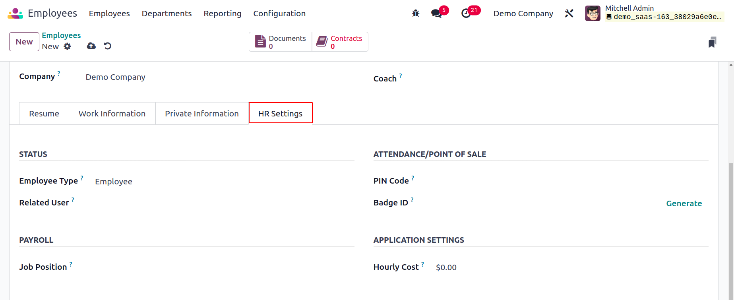
Task: Click the Hourly Cost input field
Action: [572, 267]
